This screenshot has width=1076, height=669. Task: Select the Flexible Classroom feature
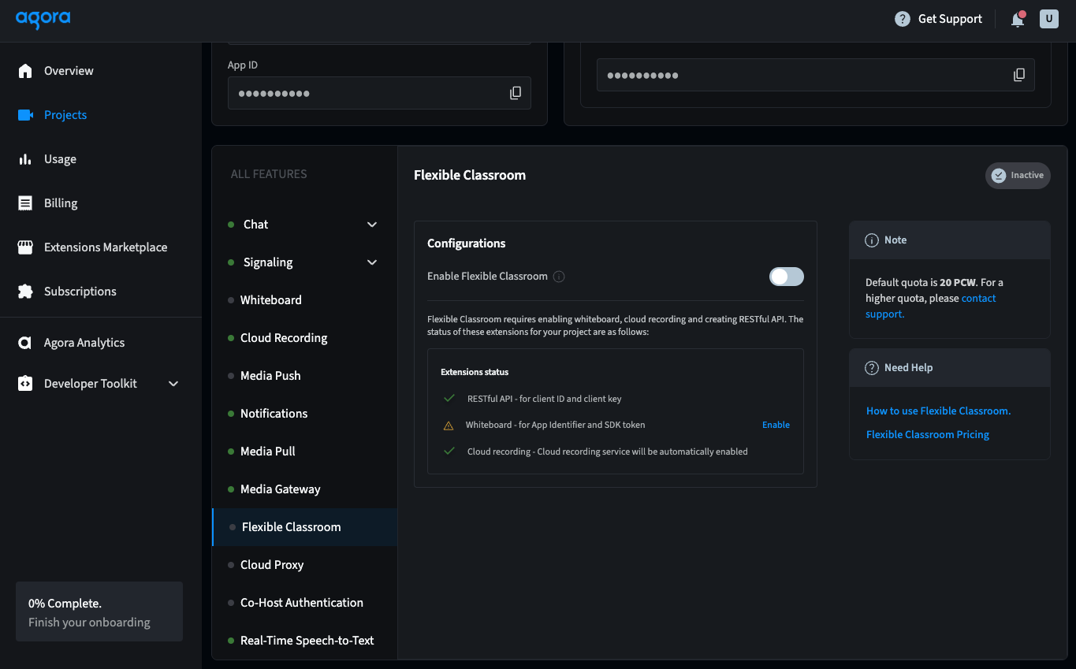pyautogui.click(x=304, y=527)
